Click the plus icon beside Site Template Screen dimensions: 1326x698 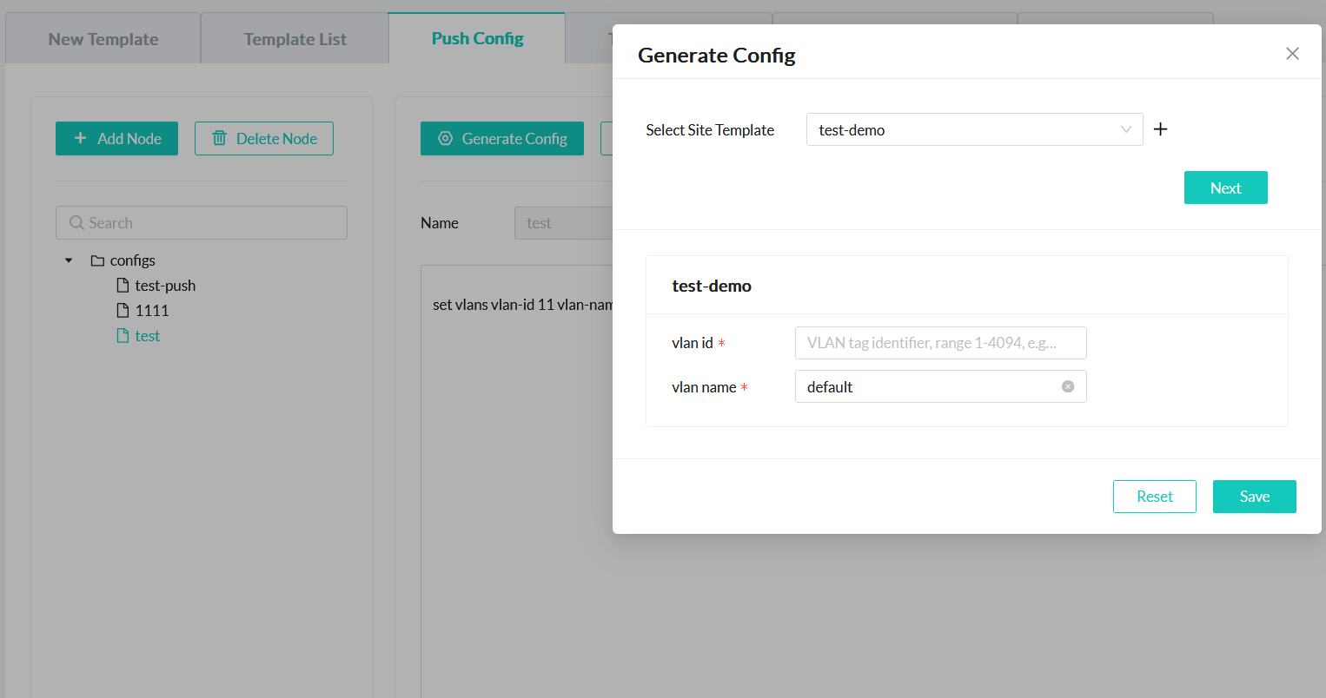(1160, 129)
